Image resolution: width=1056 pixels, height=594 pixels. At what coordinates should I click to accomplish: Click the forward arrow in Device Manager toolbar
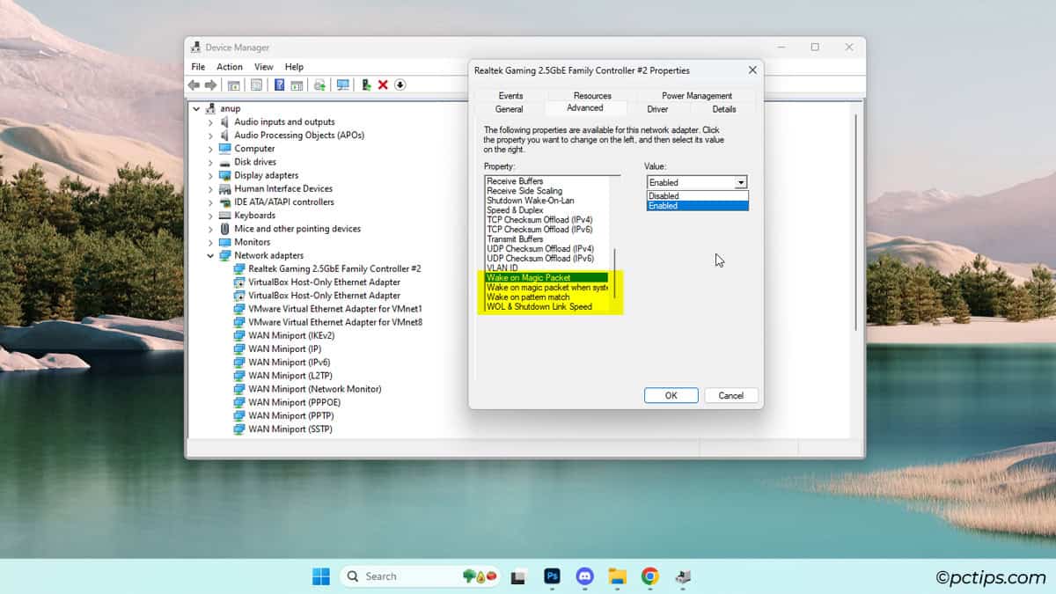[210, 84]
